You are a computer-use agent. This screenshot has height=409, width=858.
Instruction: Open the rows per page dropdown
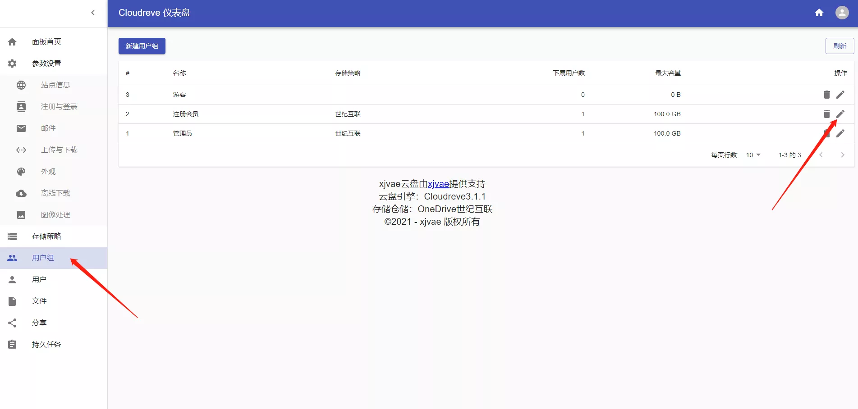pos(753,155)
